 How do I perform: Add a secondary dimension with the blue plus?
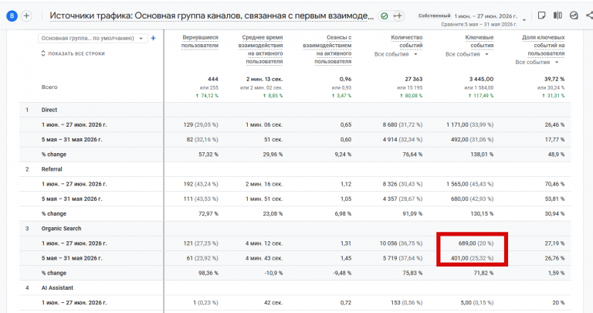point(153,38)
